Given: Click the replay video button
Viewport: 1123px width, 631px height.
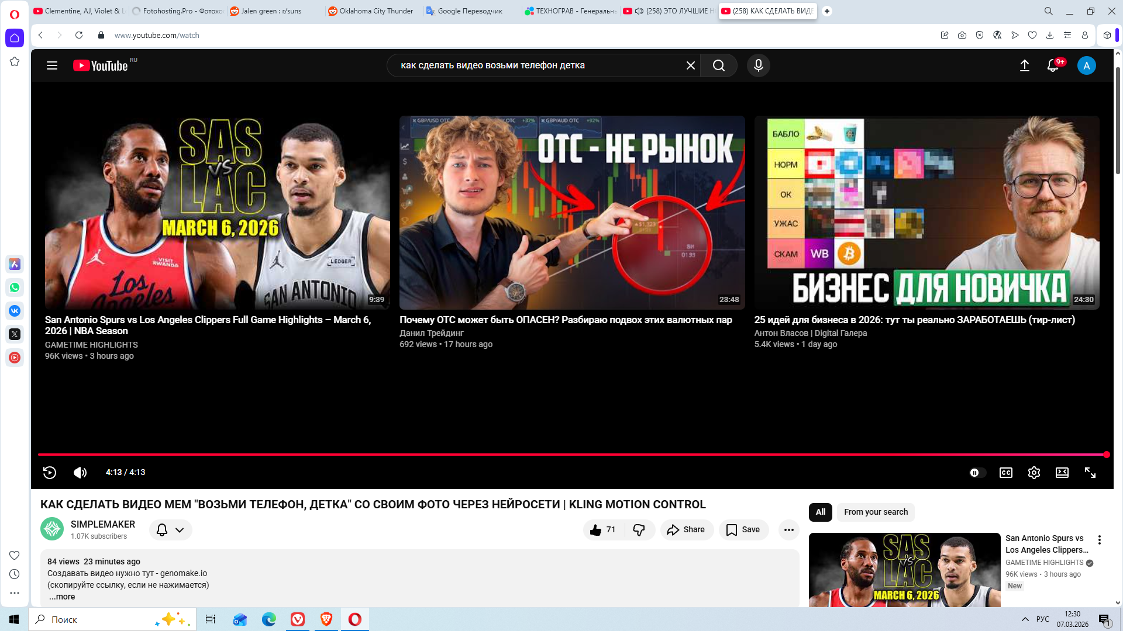Looking at the screenshot, I should click(50, 473).
